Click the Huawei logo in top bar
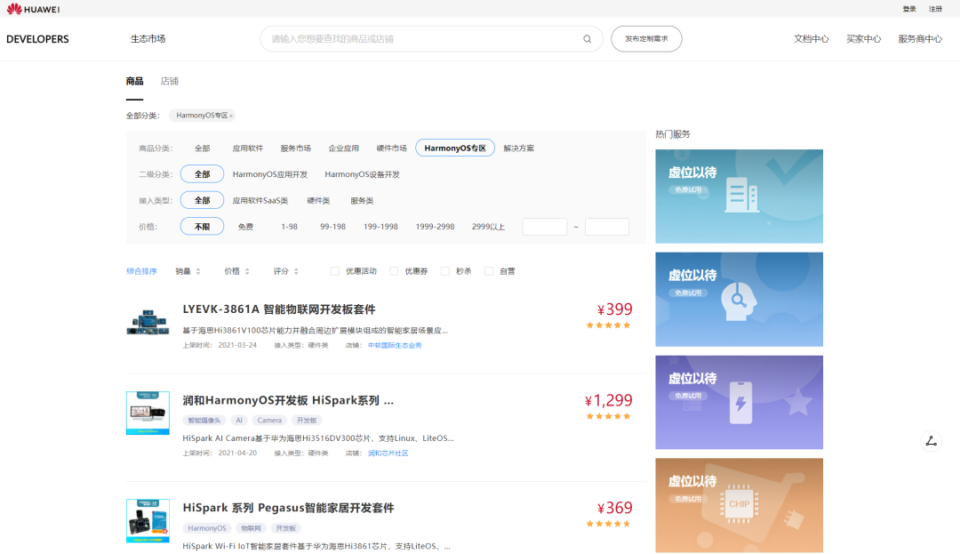This screenshot has height=554, width=960. point(33,9)
